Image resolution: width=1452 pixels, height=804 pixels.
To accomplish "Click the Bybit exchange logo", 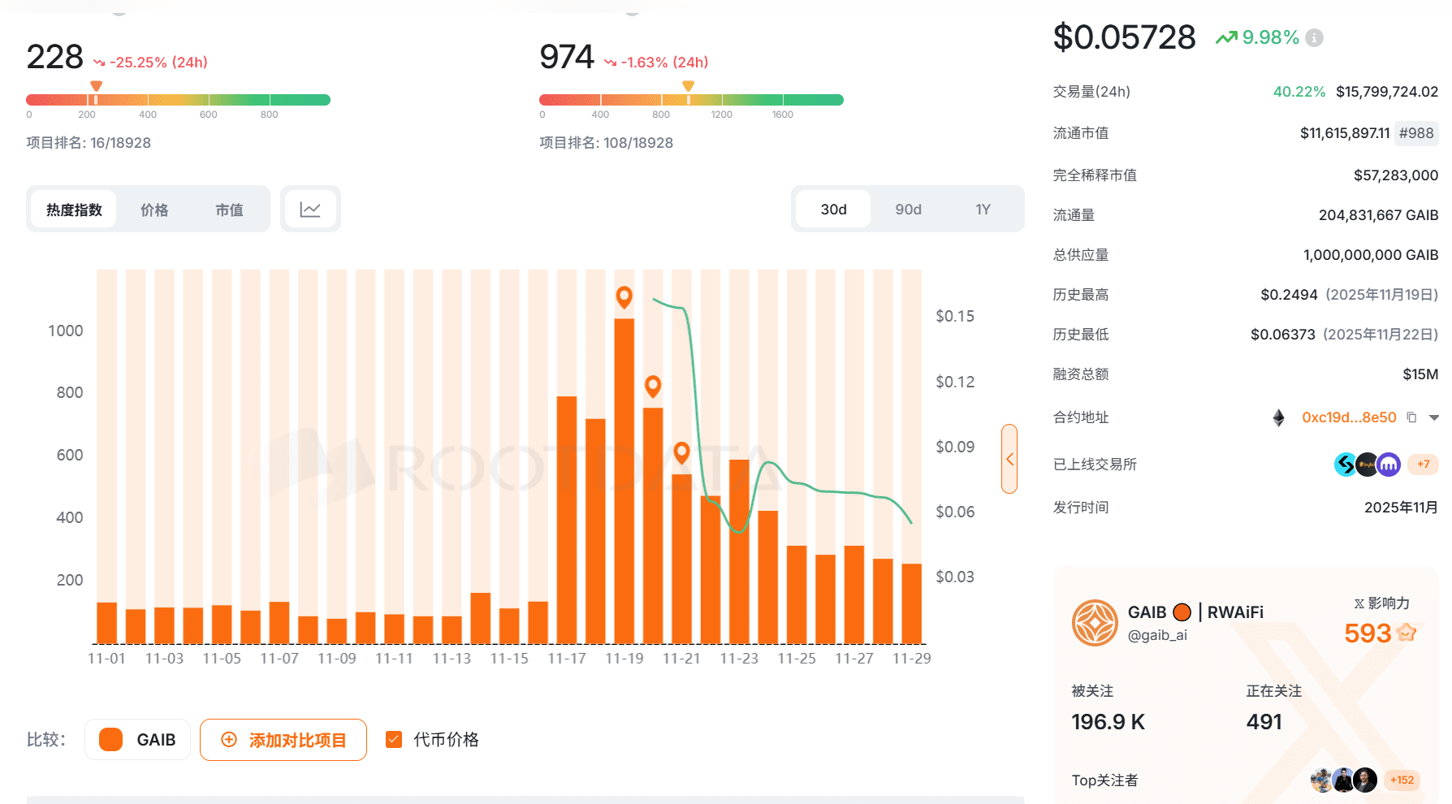I will click(x=1368, y=465).
